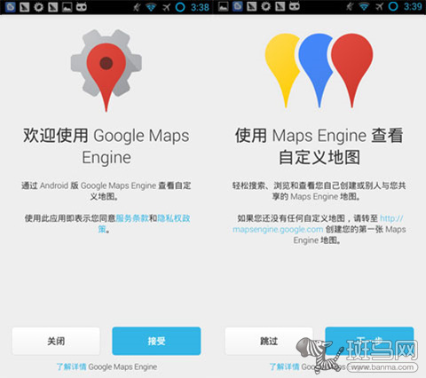Tap Wi-Fi icon in left status bar
This screenshot has height=378, width=426.
click(151, 7)
